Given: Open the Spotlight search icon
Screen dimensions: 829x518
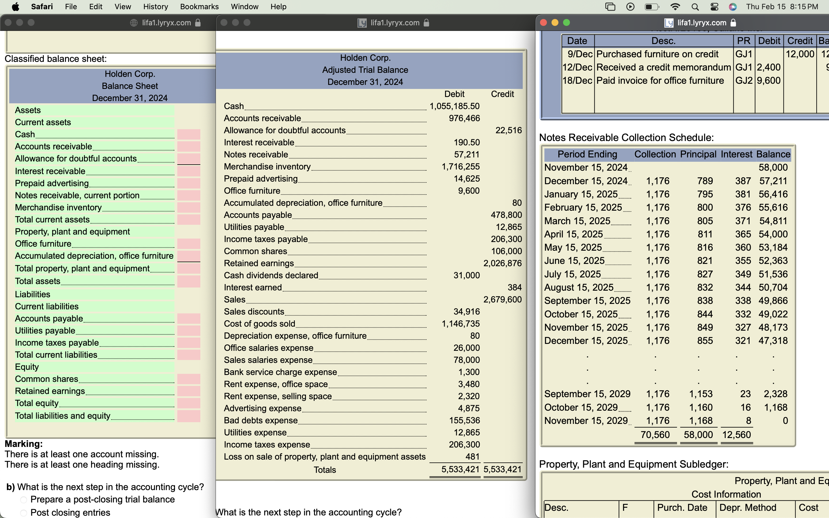Looking at the screenshot, I should (x=695, y=7).
